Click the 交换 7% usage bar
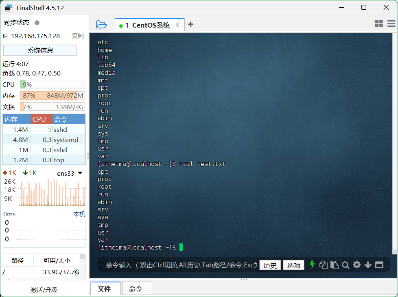Viewport: 398px width, 297px height. coord(52,107)
